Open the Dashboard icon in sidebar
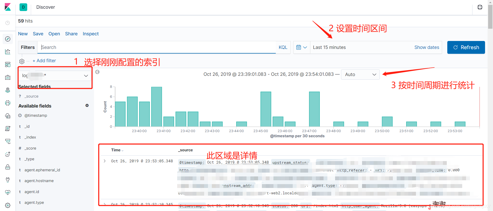 pos(8,65)
